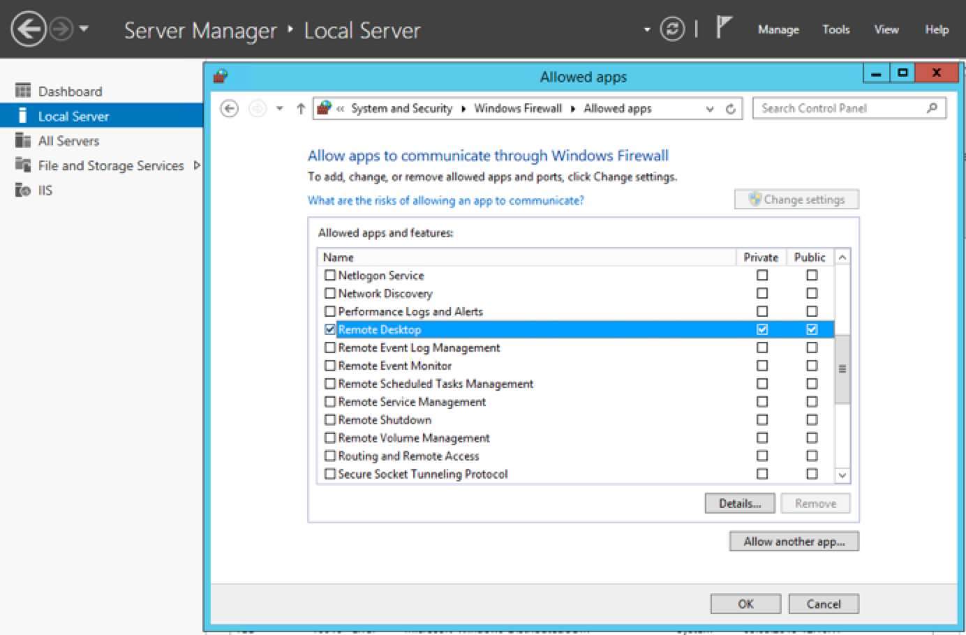This screenshot has height=635, width=966.
Task: Click the Change settings button
Action: tap(796, 199)
